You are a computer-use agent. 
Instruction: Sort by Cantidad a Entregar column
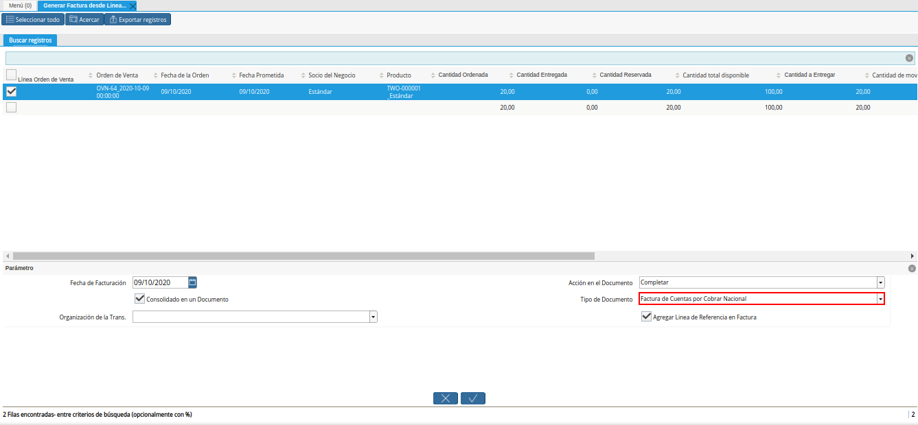810,75
